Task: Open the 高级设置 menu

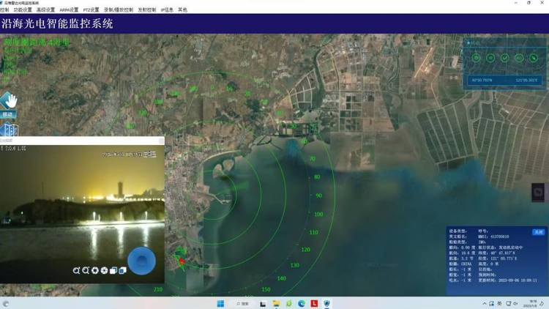Action: pos(46,10)
